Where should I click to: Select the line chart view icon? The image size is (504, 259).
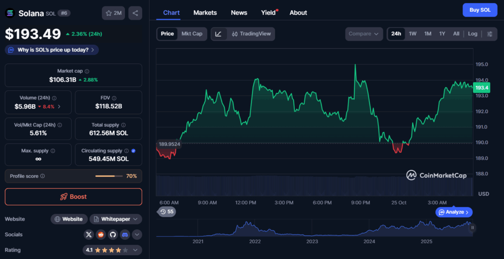click(x=219, y=34)
